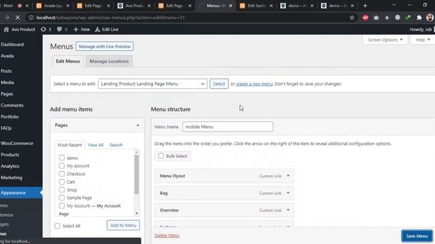This screenshot has width=435, height=244.
Task: Open the Products sidebar menu
Action: tap(10, 155)
